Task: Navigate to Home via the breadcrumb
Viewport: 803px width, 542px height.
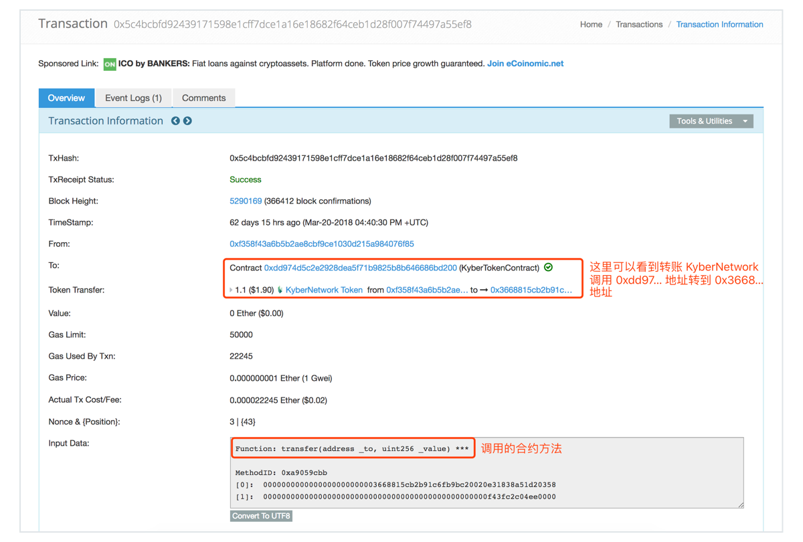Action: click(x=591, y=24)
